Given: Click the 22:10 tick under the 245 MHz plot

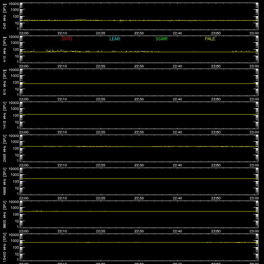Looking at the screenshot, I should pyautogui.click(x=62, y=33).
